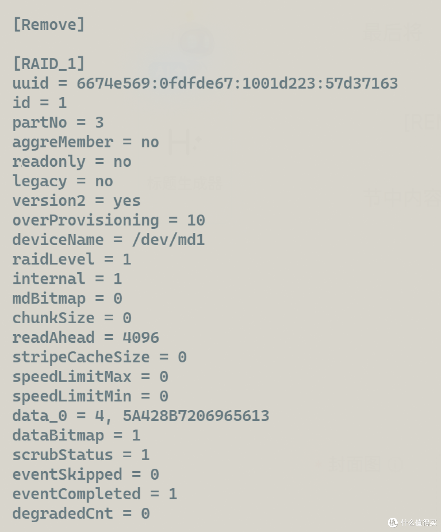The height and width of the screenshot is (532, 441).
Task: Click the [RAID_1] section header
Action: 49,64
